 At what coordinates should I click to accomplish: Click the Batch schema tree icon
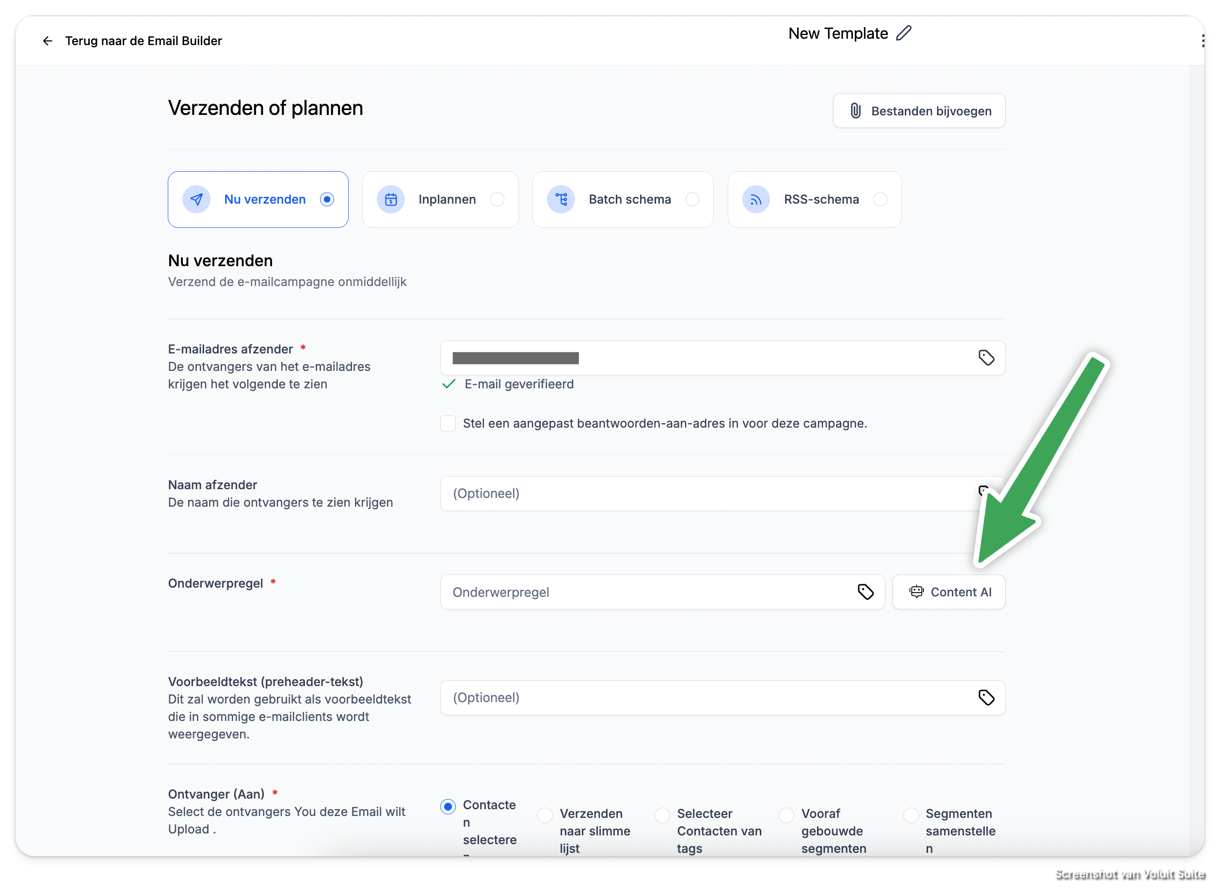[561, 200]
